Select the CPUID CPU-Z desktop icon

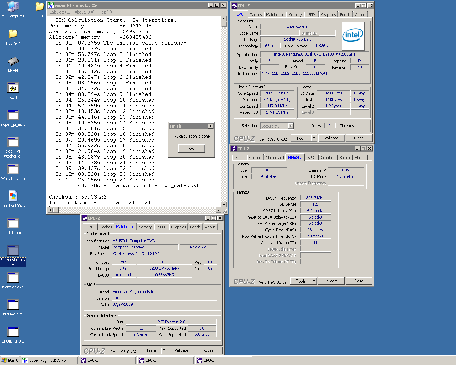pyautogui.click(x=13, y=335)
